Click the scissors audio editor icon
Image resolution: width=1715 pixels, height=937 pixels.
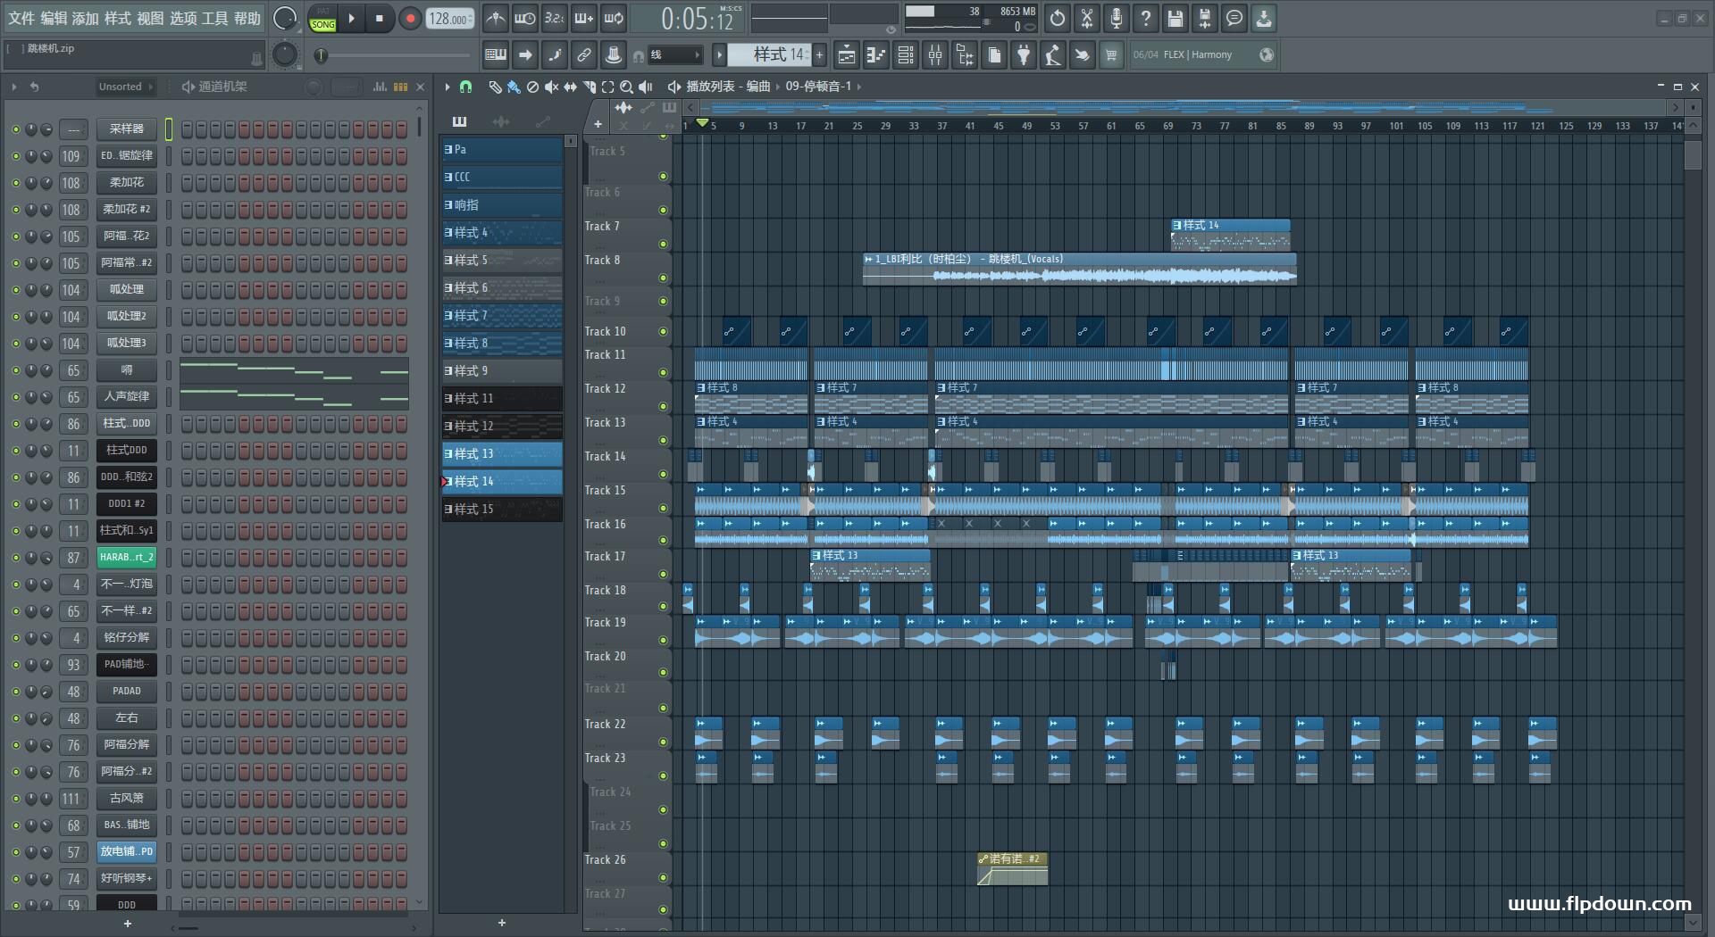point(1086,18)
